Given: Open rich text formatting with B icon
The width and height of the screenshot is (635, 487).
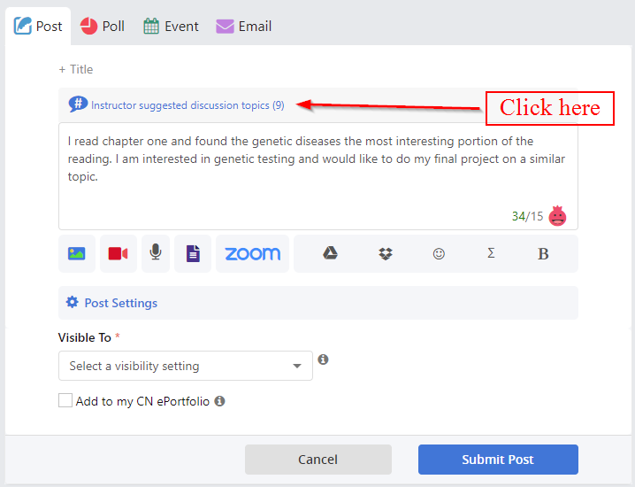Looking at the screenshot, I should [543, 254].
